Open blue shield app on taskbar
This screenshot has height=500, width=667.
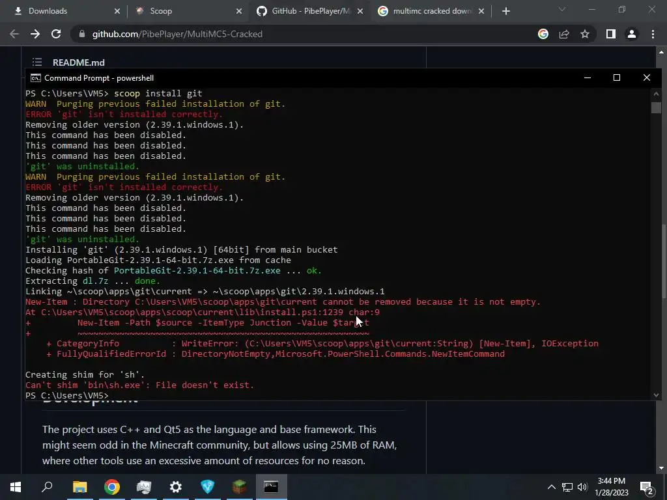point(208,487)
